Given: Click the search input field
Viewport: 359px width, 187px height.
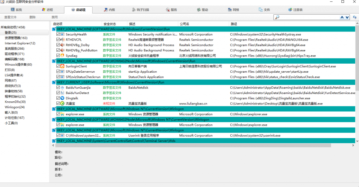Looking at the screenshot, I should coord(309,17).
